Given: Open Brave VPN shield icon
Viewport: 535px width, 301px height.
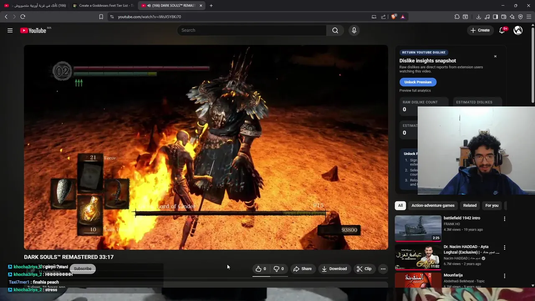Looking at the screenshot, I should pos(520,17).
